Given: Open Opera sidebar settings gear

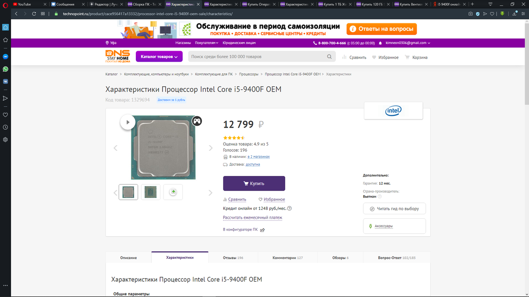Looking at the screenshot, I should 5,139.
